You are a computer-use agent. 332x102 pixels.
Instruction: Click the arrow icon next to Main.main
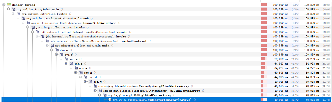point(52,45)
